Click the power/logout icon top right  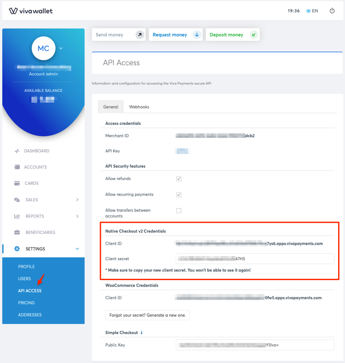click(x=332, y=11)
